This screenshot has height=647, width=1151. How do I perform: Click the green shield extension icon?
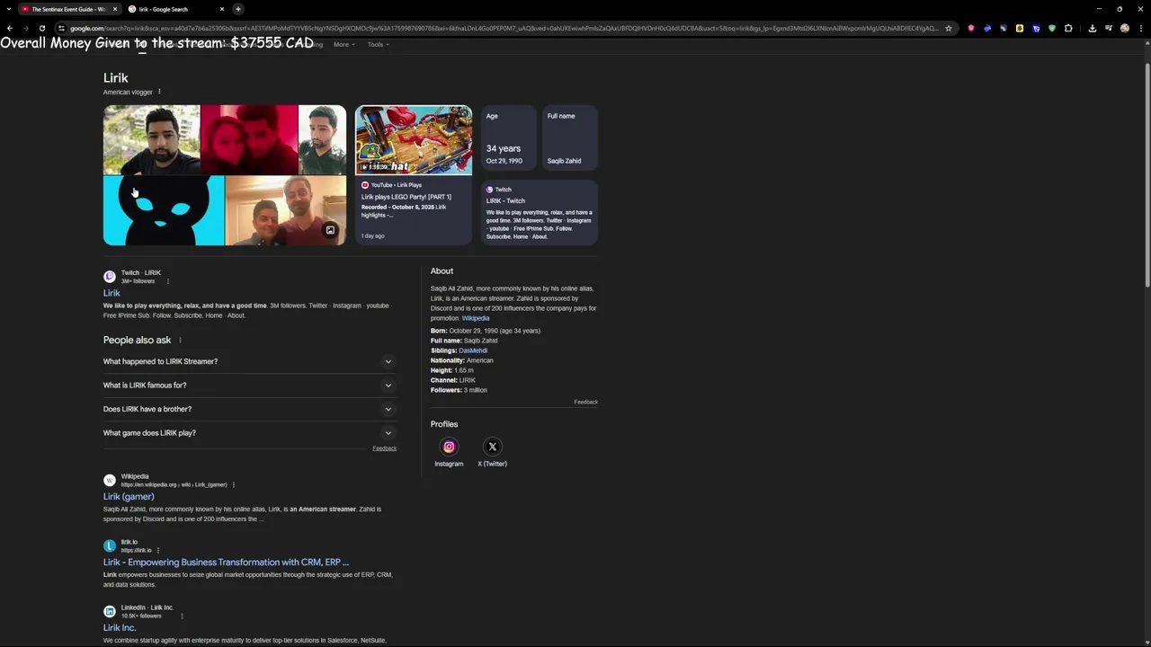1051,28
